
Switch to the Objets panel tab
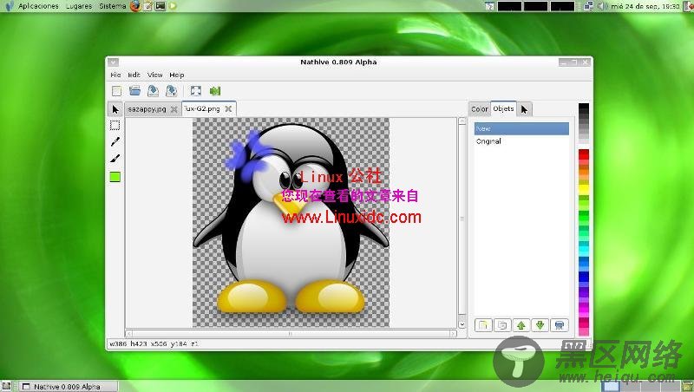coord(504,108)
